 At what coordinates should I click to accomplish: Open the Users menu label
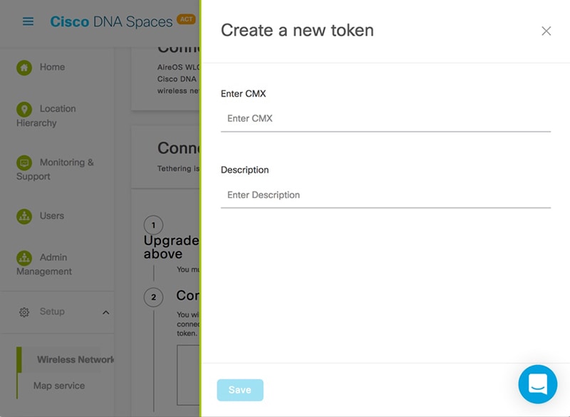[51, 216]
